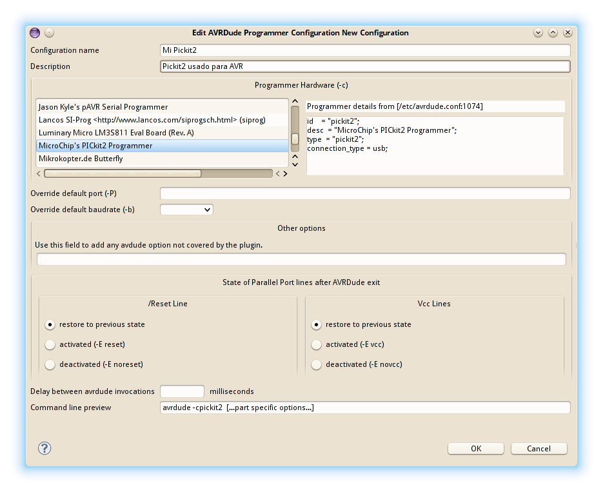Click the horizontal scroll right arrow

point(285,173)
